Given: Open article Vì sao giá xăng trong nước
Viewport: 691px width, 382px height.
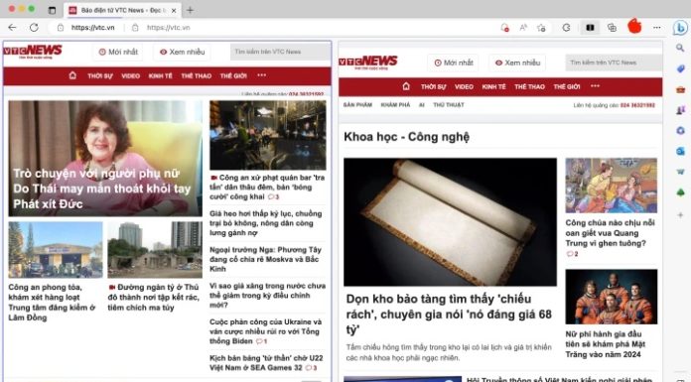Looking at the screenshot, I should click(x=267, y=296).
